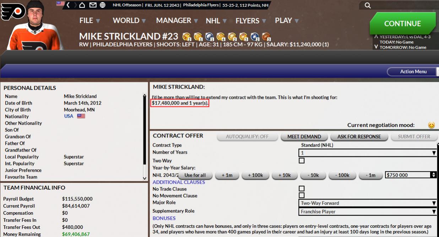Open the Major Role dropdown
439x237 pixels.
[368, 203]
